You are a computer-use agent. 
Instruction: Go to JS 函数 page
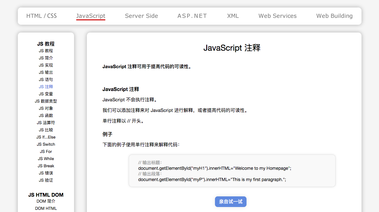[46, 115]
